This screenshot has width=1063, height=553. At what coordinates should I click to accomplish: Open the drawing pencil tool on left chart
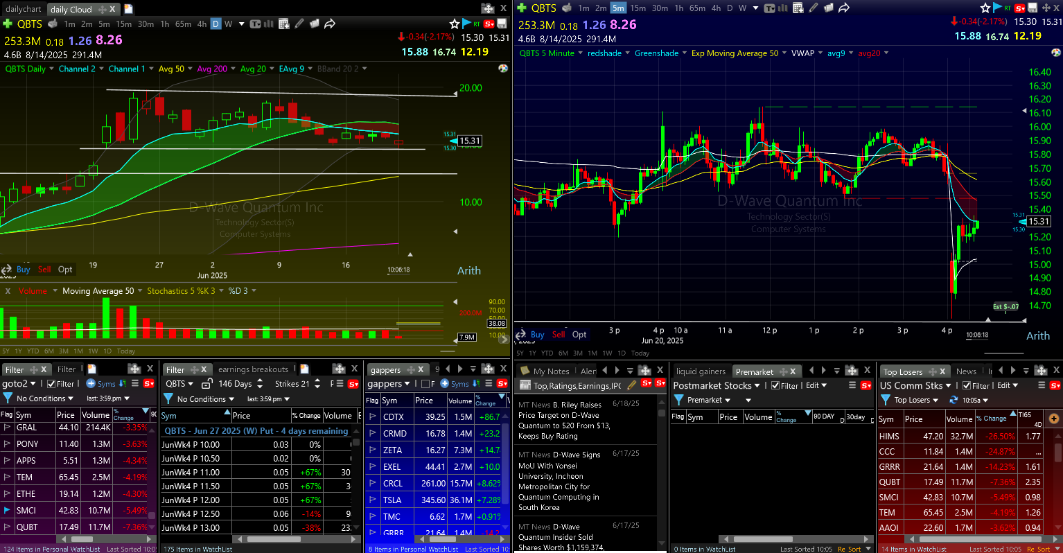[299, 24]
